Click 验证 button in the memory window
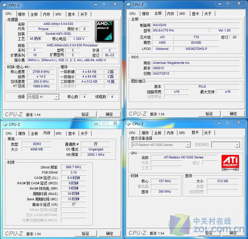 [85, 234]
